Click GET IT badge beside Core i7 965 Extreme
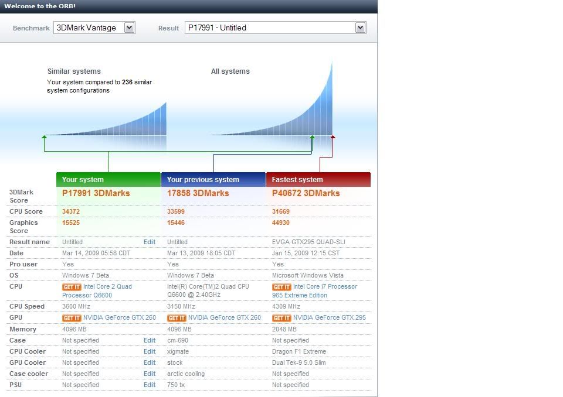 281,287
